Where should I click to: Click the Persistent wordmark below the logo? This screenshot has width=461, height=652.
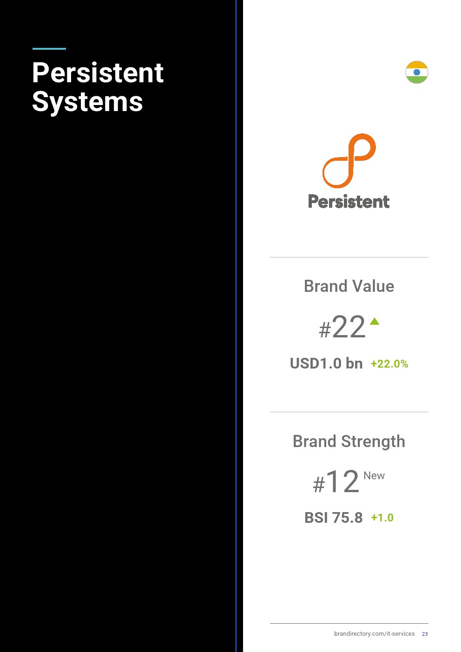349,202
